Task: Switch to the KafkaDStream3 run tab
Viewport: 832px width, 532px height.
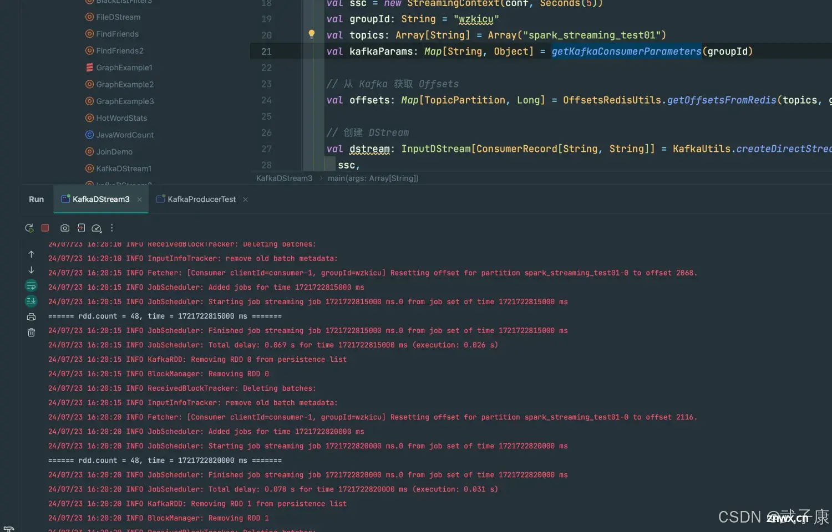Action: [x=101, y=199]
